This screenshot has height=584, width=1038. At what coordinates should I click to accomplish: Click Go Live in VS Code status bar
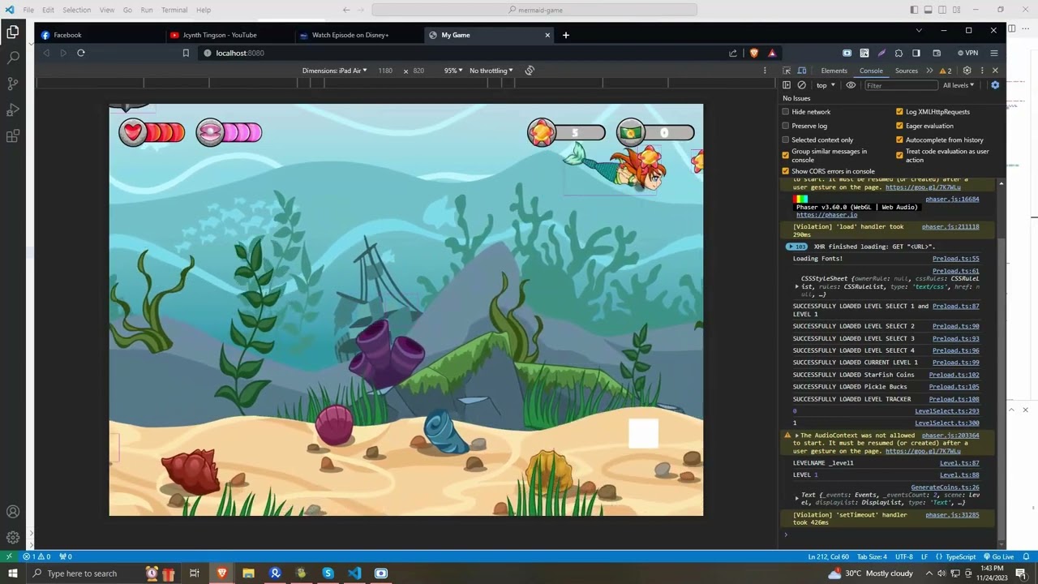coord(998,556)
